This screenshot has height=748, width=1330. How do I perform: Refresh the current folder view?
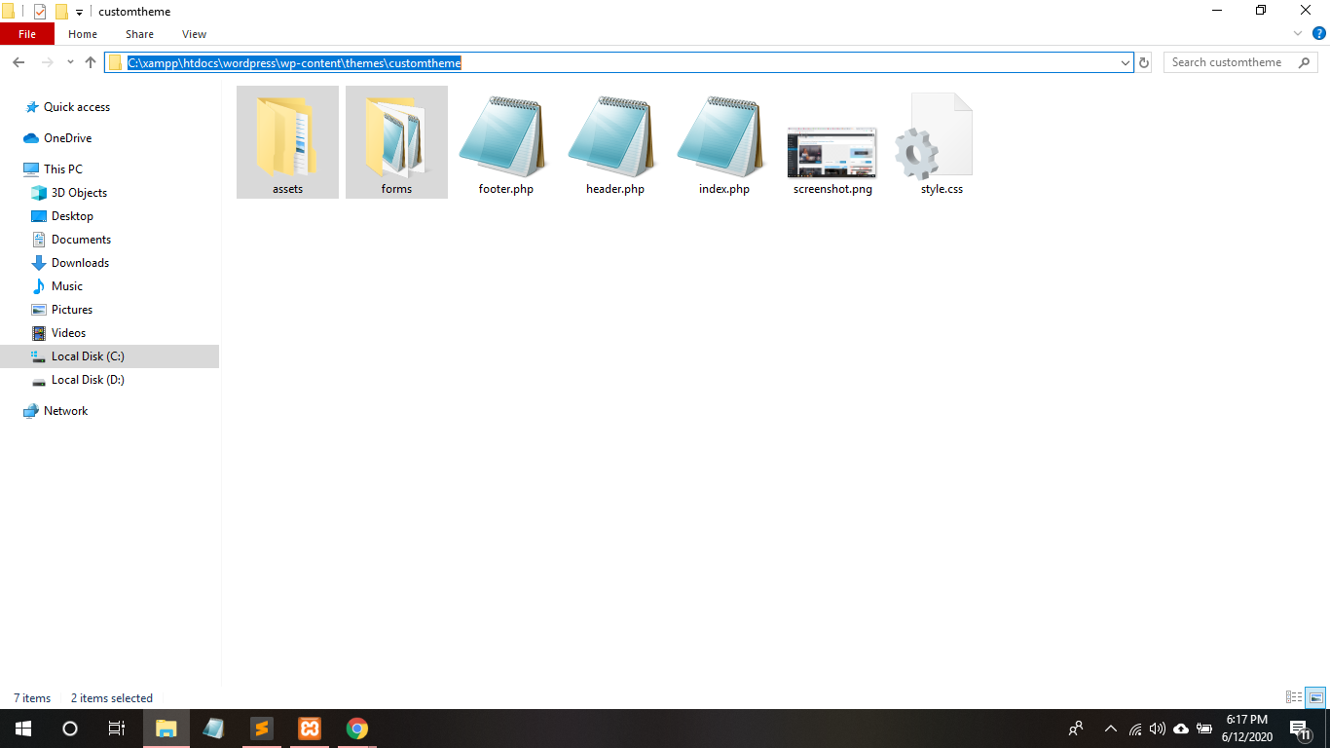pyautogui.click(x=1144, y=62)
